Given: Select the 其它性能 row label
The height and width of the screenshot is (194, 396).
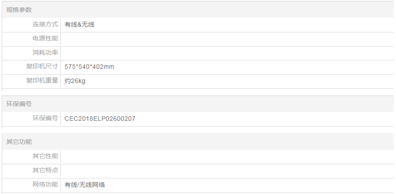Looking at the screenshot, I should click(45, 156).
